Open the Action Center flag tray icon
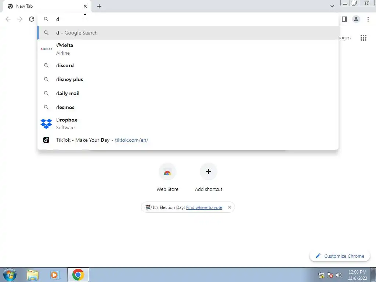The width and height of the screenshot is (376, 282). point(330,275)
